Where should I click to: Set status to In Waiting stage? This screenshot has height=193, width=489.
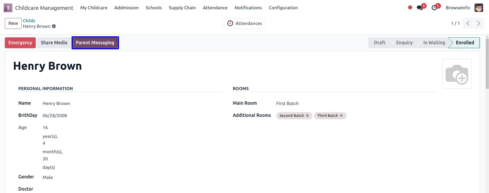434,43
